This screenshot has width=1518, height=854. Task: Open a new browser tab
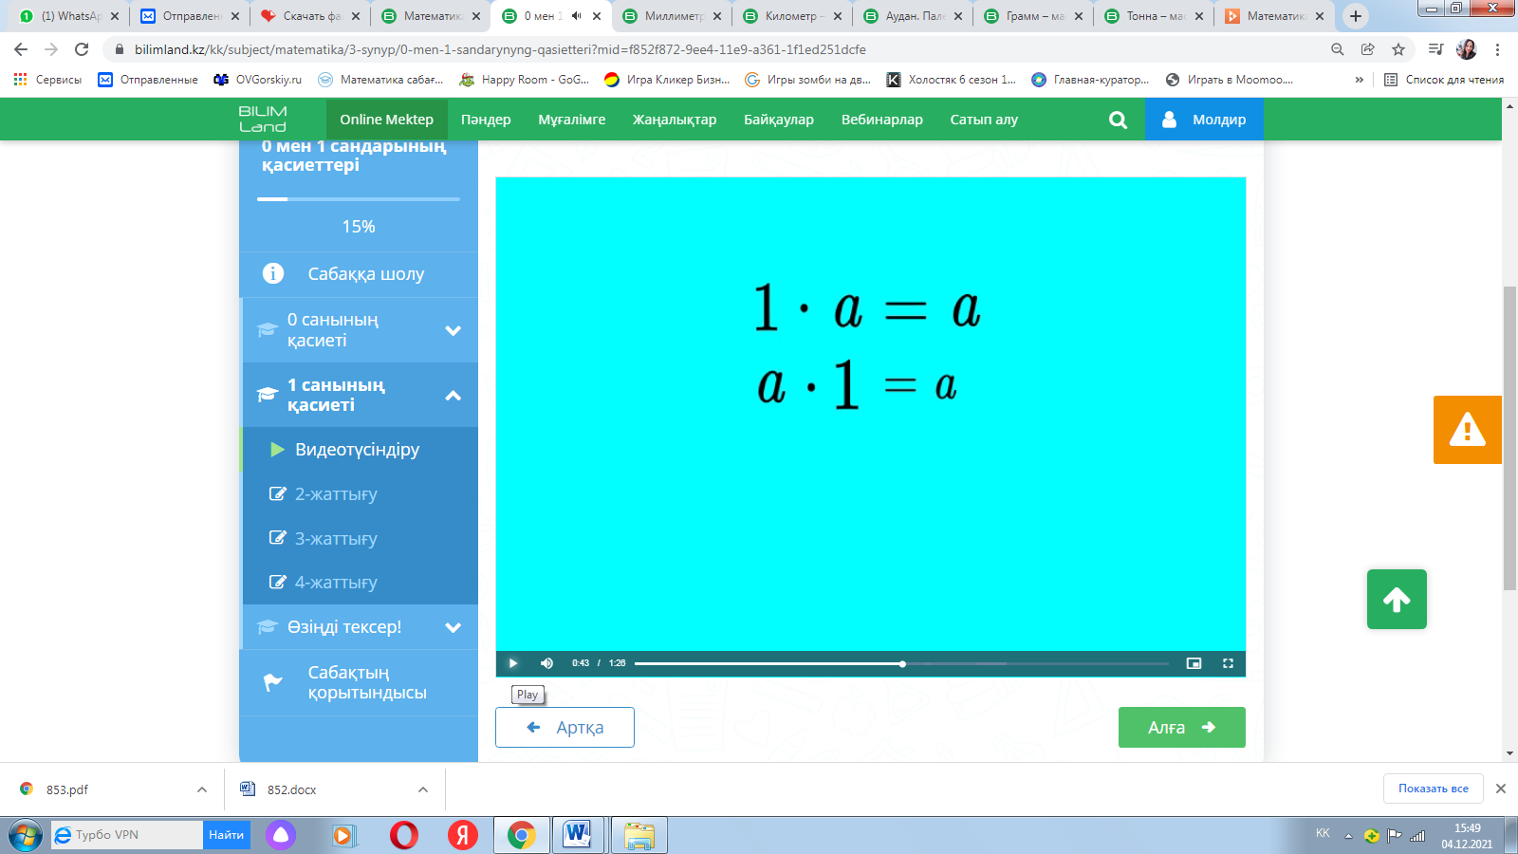(x=1356, y=16)
